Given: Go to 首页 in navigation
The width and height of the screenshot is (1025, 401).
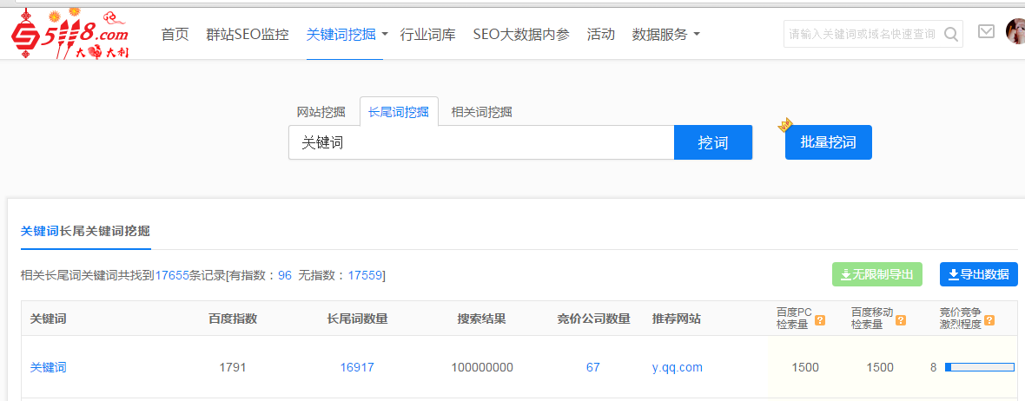Looking at the screenshot, I should 175,35.
